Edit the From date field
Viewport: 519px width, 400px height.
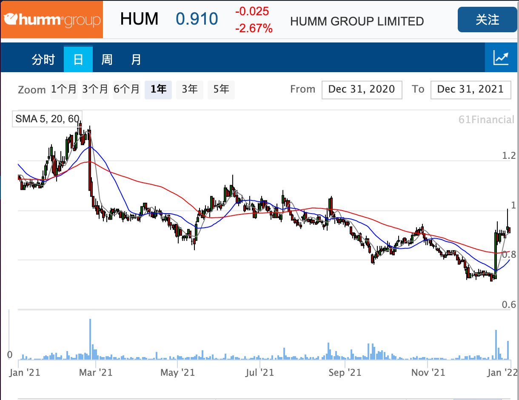pyautogui.click(x=362, y=90)
